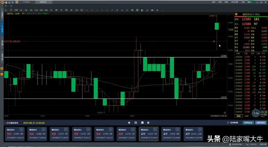
Task: Select the rectangle drawing tool
Action: (x=127, y=10)
